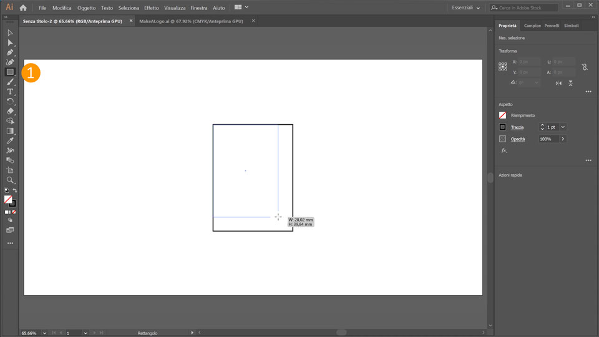Select the Paintbrush tool
Screen dimensions: 599x337
[x=10, y=82]
